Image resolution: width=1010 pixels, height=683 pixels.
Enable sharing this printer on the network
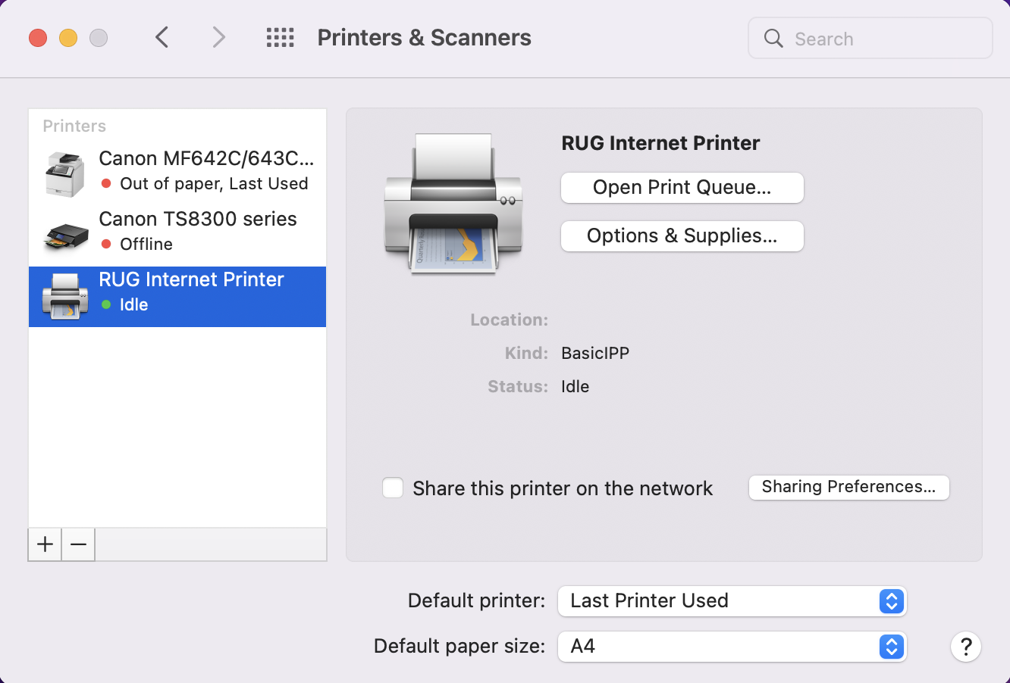click(393, 488)
